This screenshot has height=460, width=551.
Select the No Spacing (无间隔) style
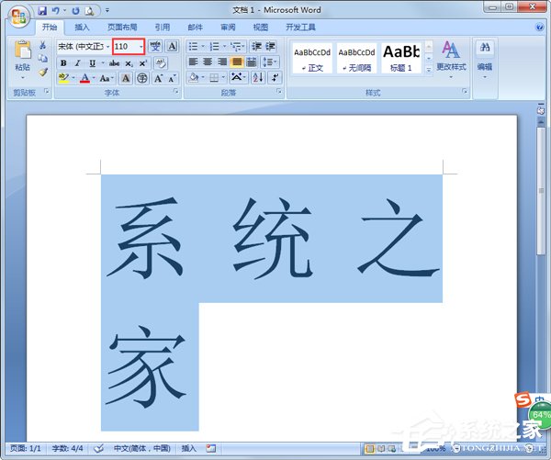pyautogui.click(x=356, y=57)
